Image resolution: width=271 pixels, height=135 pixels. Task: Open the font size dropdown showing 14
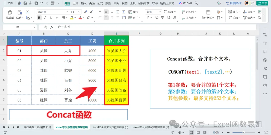click(79, 12)
